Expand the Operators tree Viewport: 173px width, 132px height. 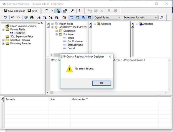pyautogui.click(x=137, y=24)
